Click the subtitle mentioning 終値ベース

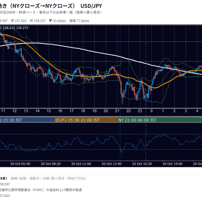point(51,12)
